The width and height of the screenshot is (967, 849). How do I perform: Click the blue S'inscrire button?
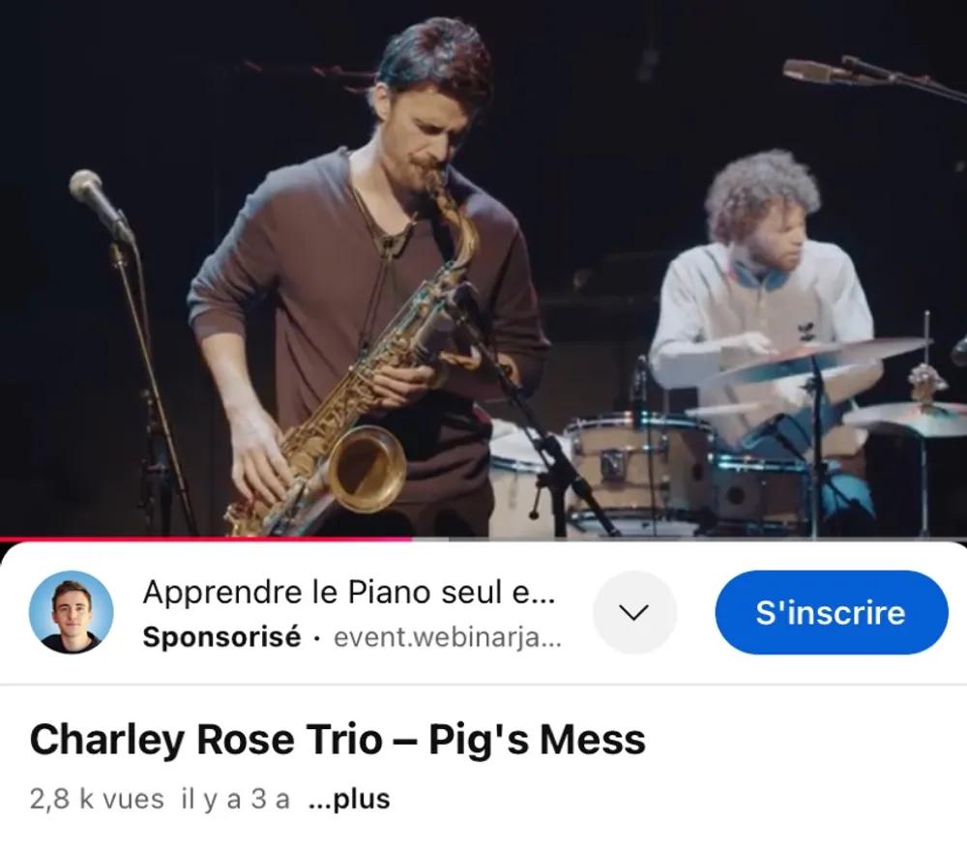(832, 612)
